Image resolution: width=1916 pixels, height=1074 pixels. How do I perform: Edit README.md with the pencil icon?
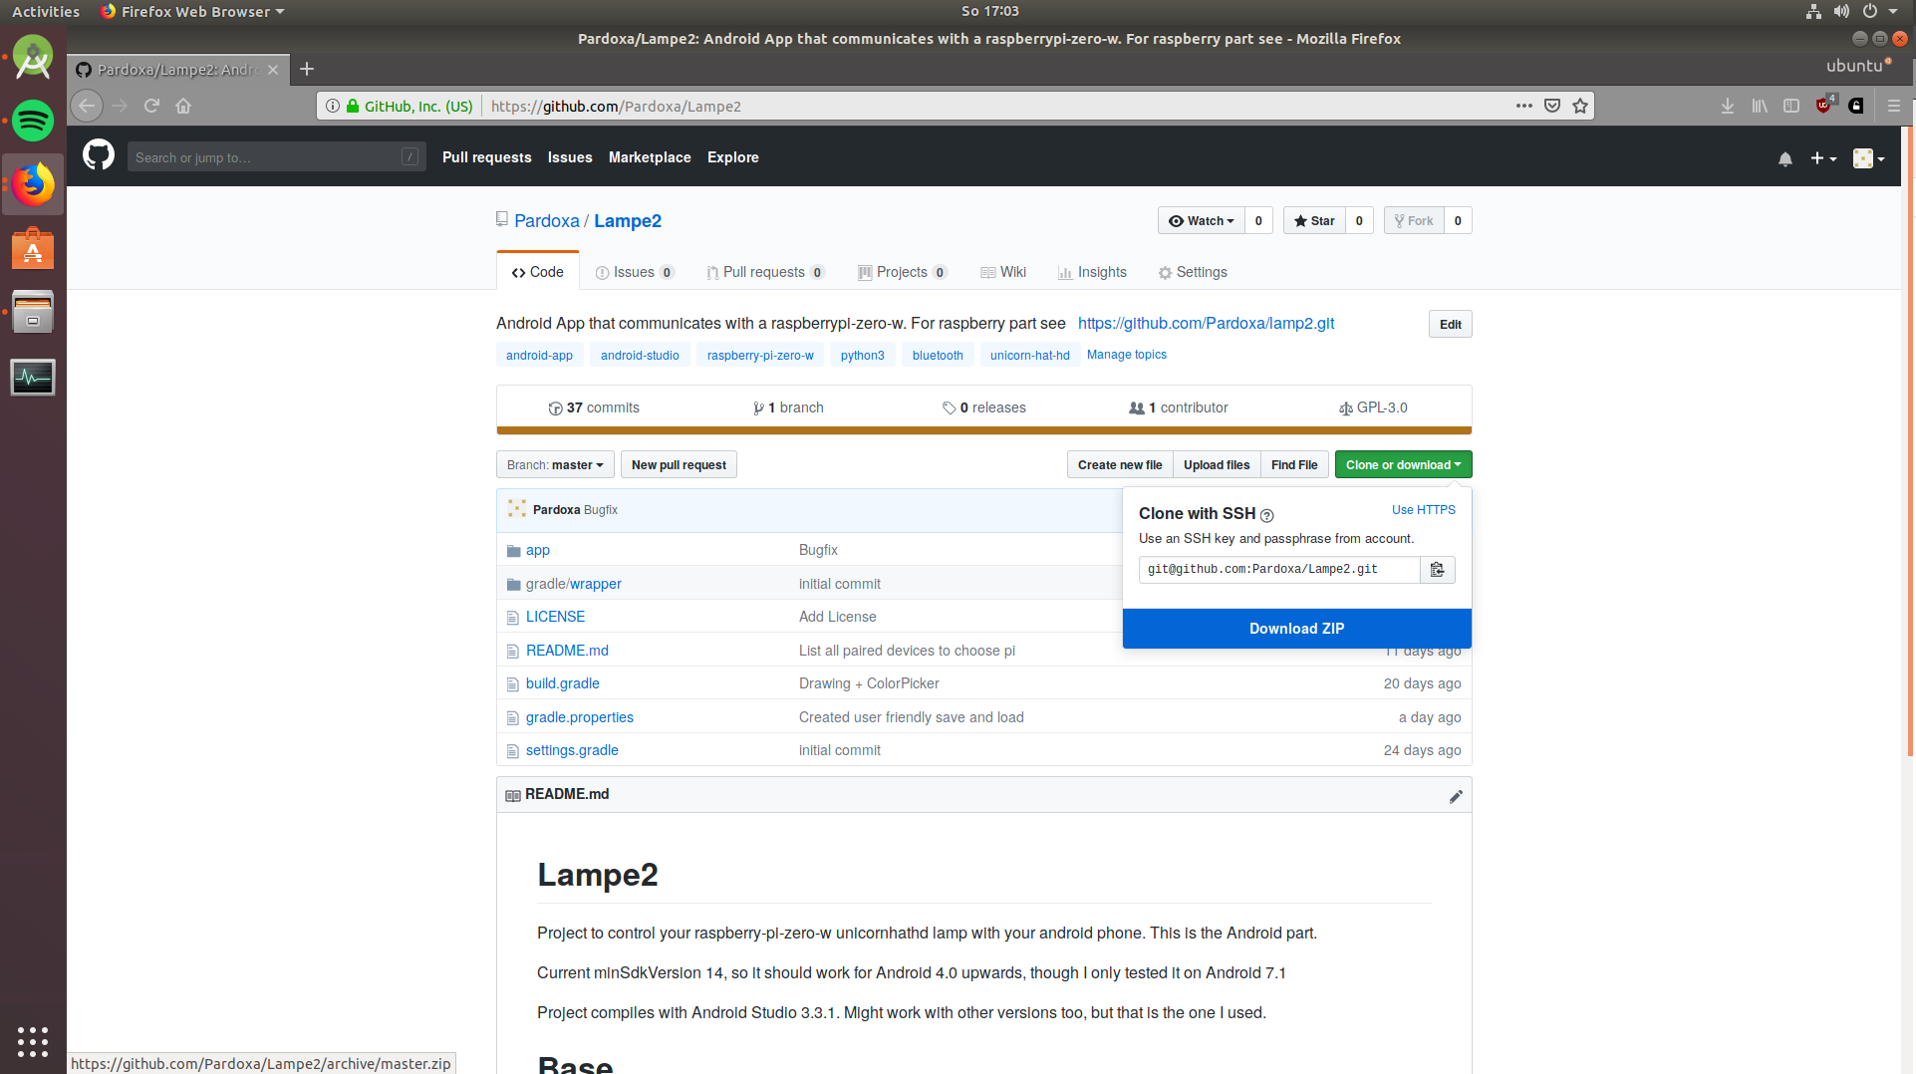1456,796
